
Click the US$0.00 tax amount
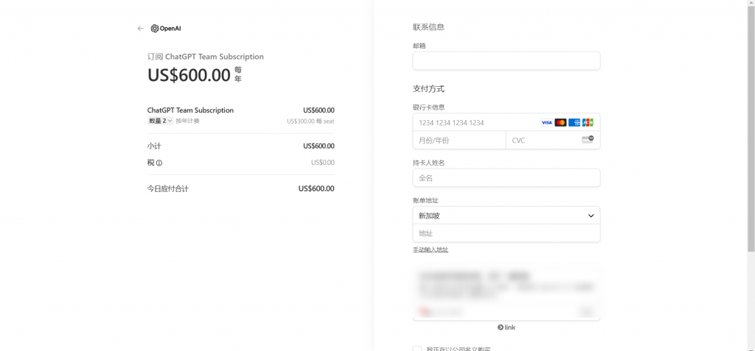(x=323, y=163)
